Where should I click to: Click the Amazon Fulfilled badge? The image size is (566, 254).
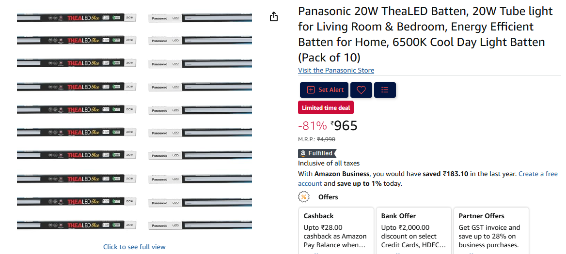pyautogui.click(x=317, y=153)
